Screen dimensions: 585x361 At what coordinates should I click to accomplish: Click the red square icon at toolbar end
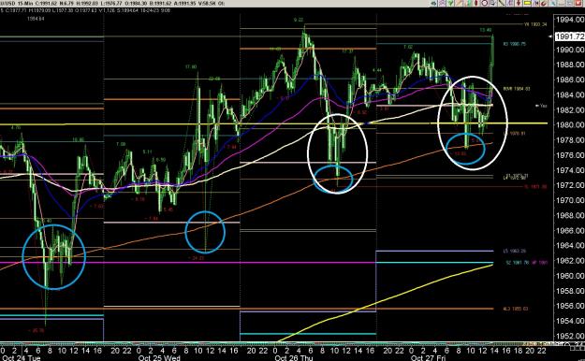tap(578, 4)
